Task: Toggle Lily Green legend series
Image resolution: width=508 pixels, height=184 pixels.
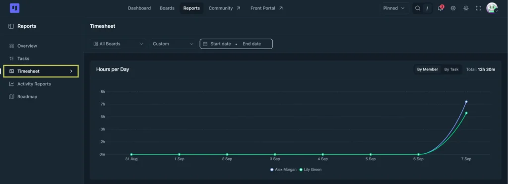Action: tap(311, 170)
